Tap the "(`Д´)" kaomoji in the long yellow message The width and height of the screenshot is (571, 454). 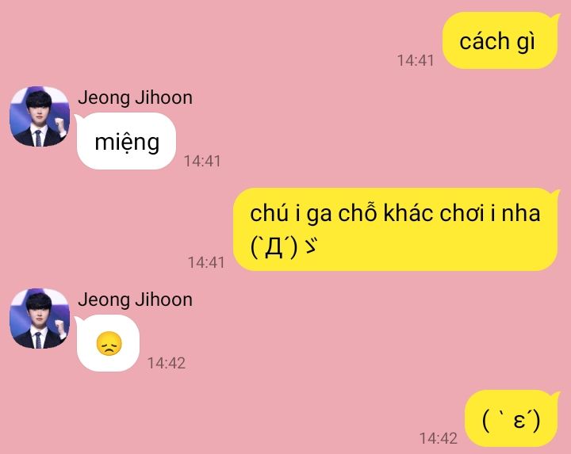274,247
